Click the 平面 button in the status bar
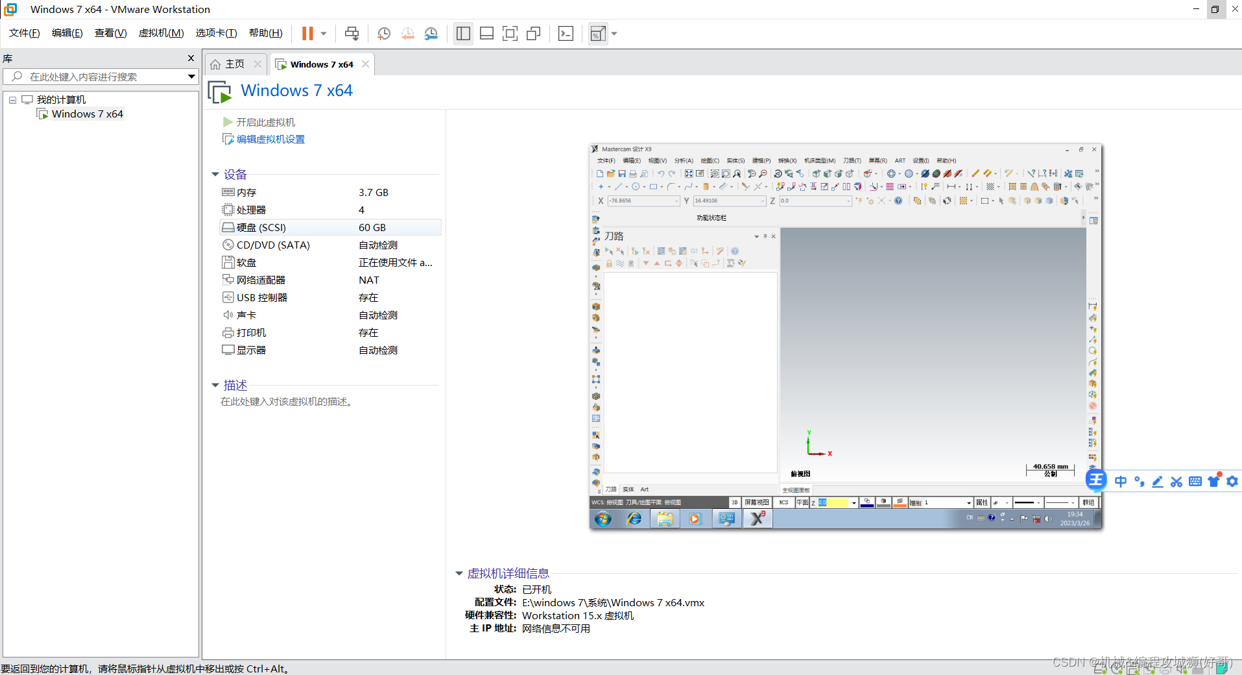Screen dimensions: 1242x675 click(x=802, y=502)
